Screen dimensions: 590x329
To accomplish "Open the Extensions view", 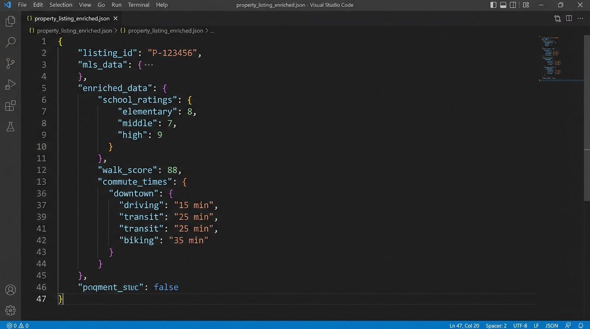I will (x=10, y=106).
